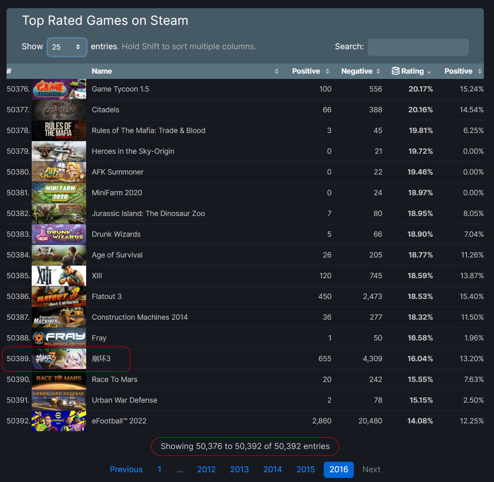Open the XIII name link
494x482 pixels.
tap(97, 276)
